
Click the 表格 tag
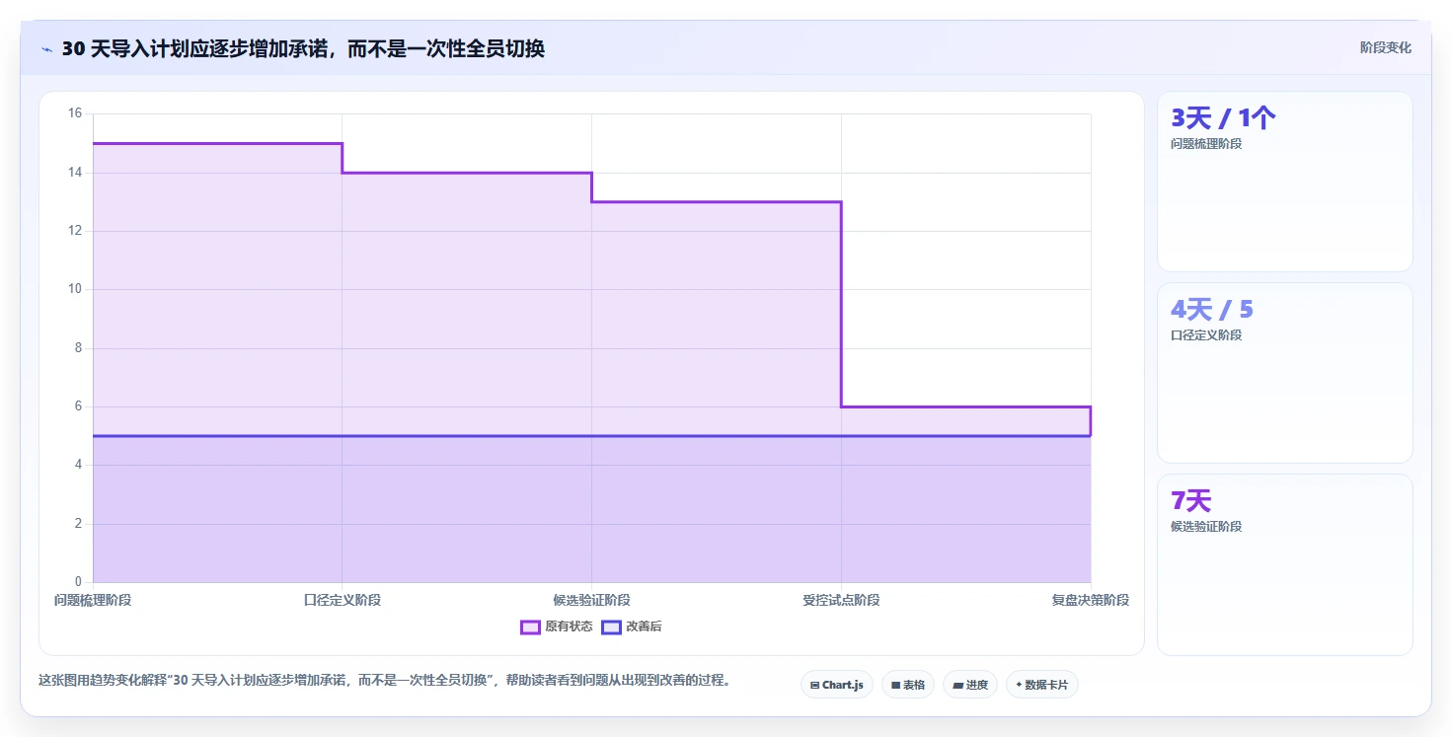[907, 685]
